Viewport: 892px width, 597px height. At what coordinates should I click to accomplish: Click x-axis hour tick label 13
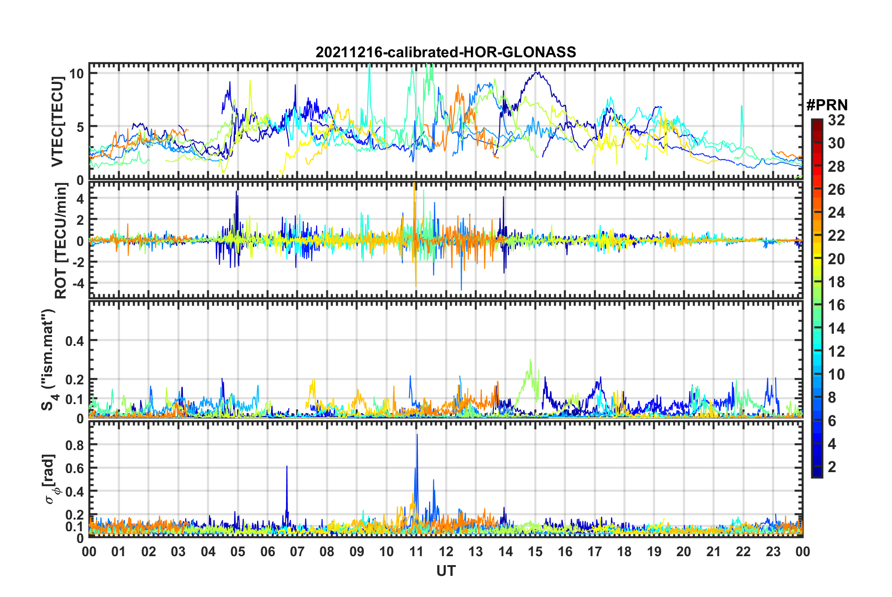pyautogui.click(x=476, y=551)
